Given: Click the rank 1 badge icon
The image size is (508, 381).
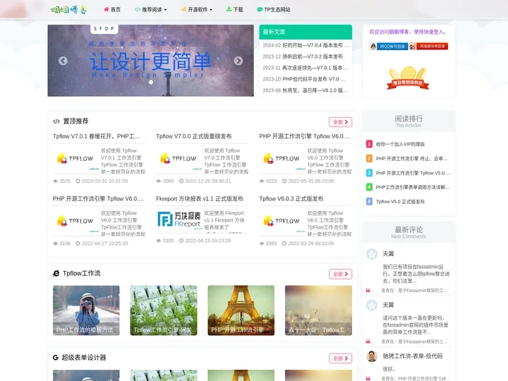Looking at the screenshot, I should click(369, 144).
